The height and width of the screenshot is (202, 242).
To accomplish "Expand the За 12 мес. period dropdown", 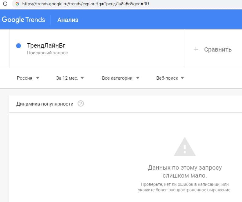I will pos(70,78).
